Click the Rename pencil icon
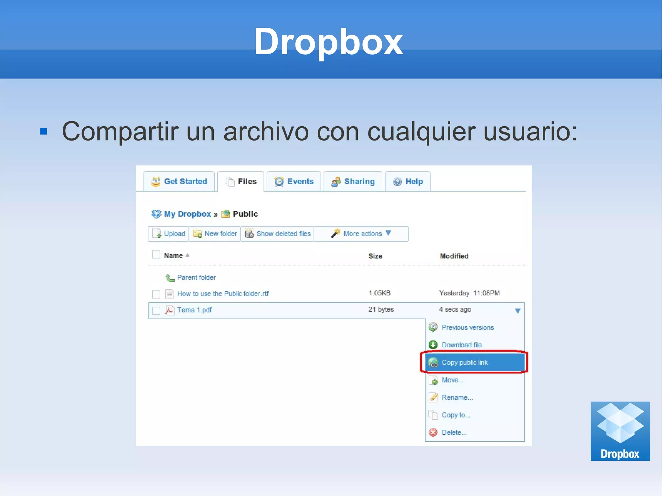Screen dimensions: 662x496 coord(433,397)
